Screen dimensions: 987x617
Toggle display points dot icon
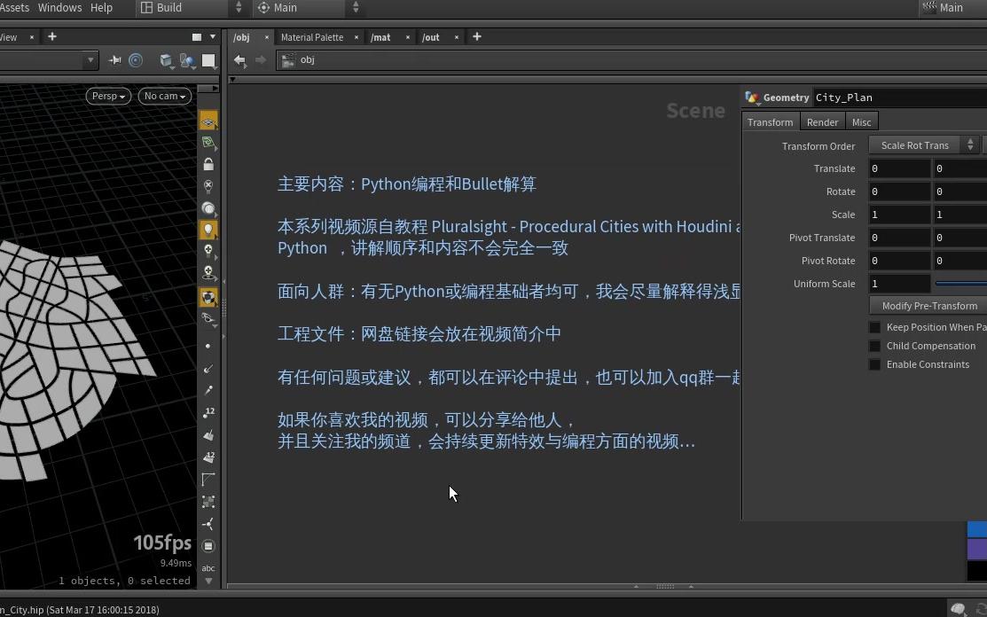(208, 346)
